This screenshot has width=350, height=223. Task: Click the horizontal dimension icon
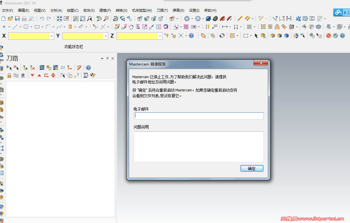(x=224, y=27)
